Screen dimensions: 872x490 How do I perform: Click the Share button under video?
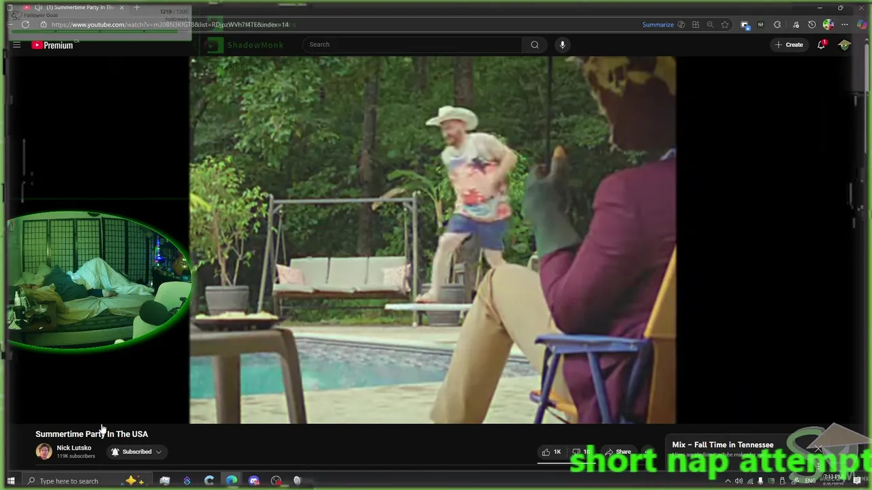tap(618, 452)
